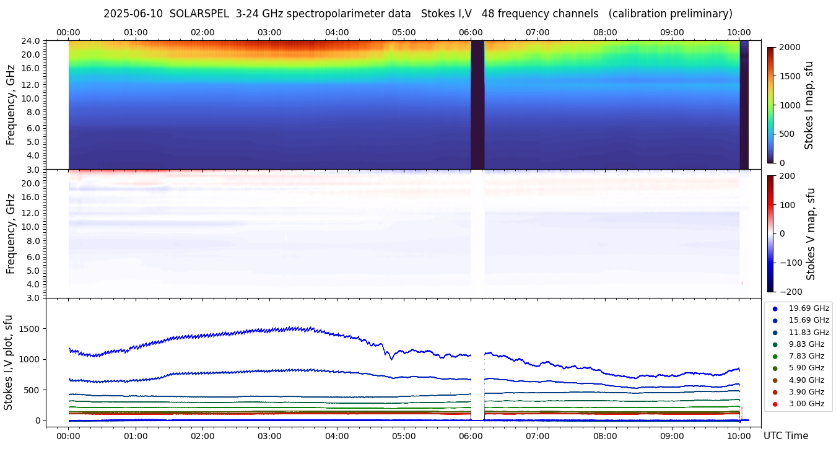This screenshot has height=449, width=836.
Task: Click the 24.0 frequency tick label
Action: 32,41
